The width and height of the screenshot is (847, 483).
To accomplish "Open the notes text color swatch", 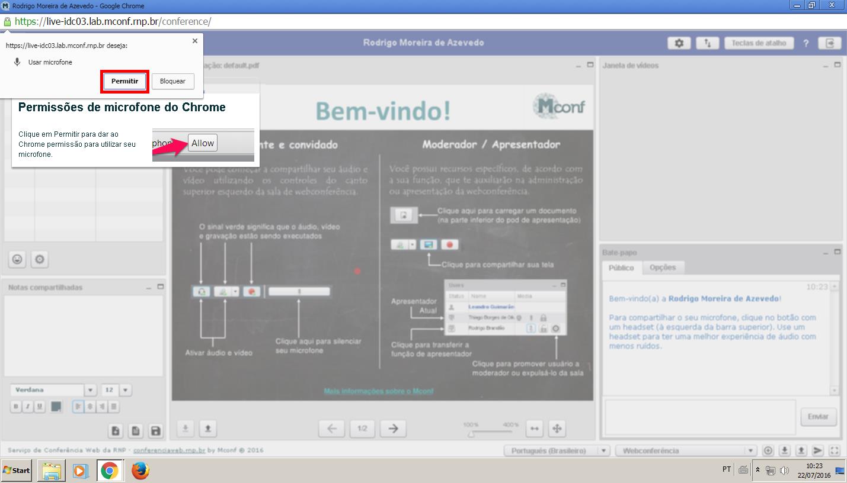I will point(57,407).
